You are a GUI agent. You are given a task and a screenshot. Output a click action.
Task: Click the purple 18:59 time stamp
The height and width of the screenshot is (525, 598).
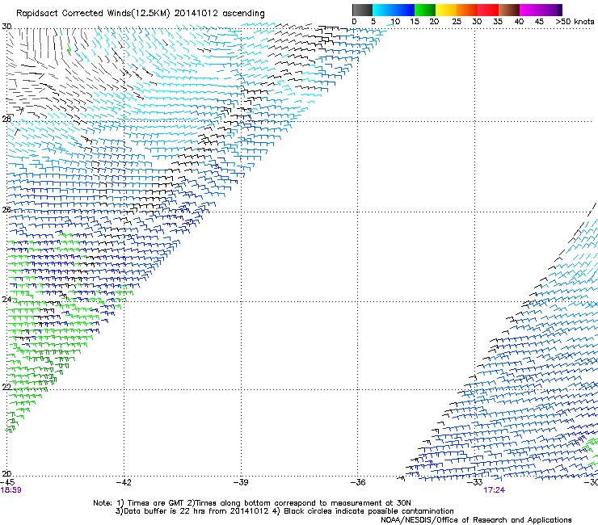[11, 490]
